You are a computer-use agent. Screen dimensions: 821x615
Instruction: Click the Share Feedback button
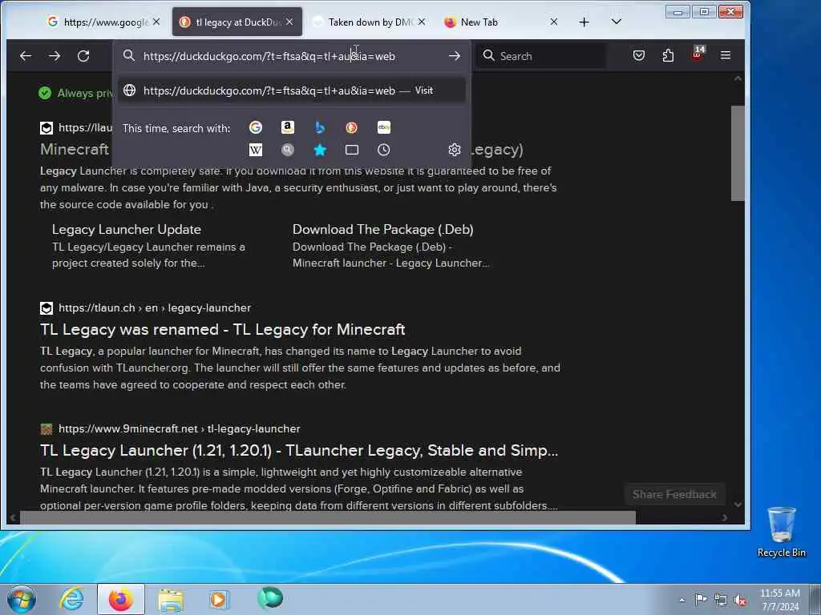(674, 494)
